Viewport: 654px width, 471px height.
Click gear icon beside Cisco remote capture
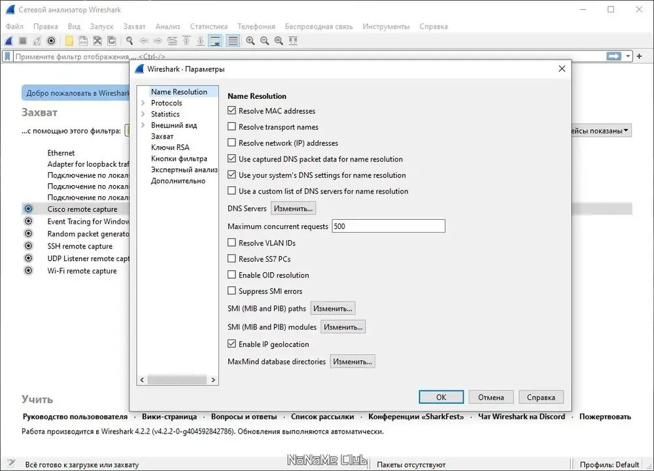(28, 209)
